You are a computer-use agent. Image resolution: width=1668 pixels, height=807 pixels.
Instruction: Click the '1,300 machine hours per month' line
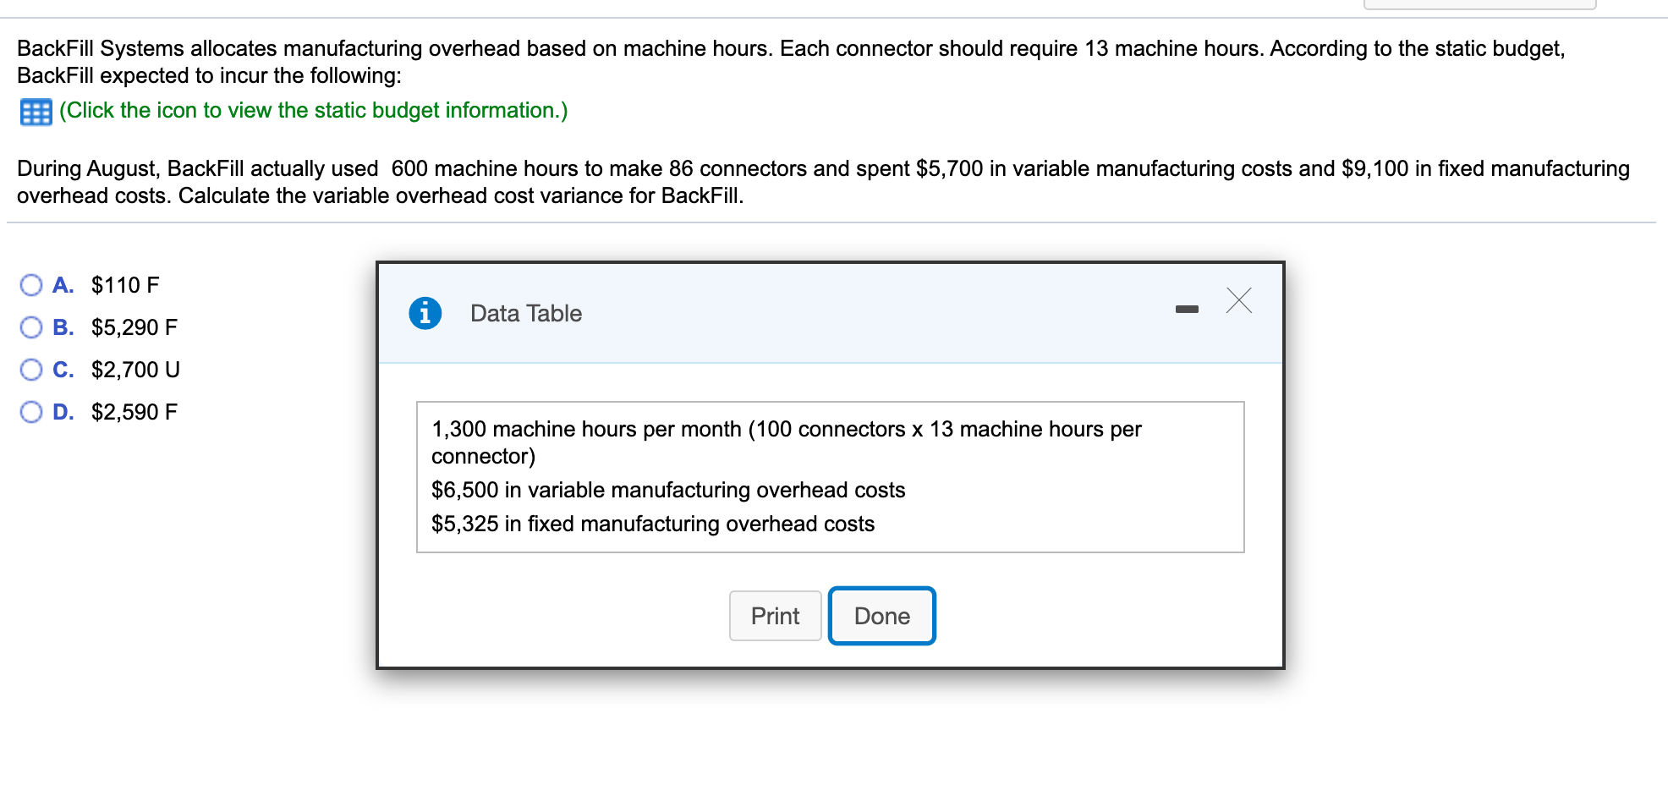tap(787, 442)
